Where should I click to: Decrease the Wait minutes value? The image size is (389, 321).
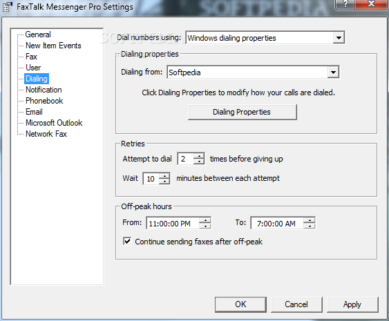164,182
